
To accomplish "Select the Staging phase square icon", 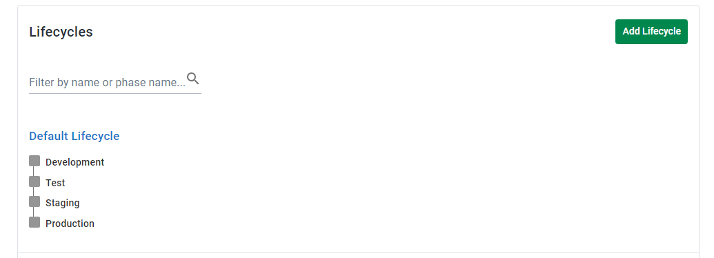I will [34, 201].
